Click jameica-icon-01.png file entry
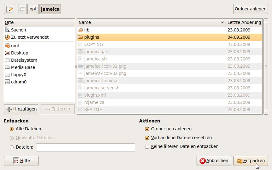The width and height of the screenshot is (272, 170). click(170, 66)
